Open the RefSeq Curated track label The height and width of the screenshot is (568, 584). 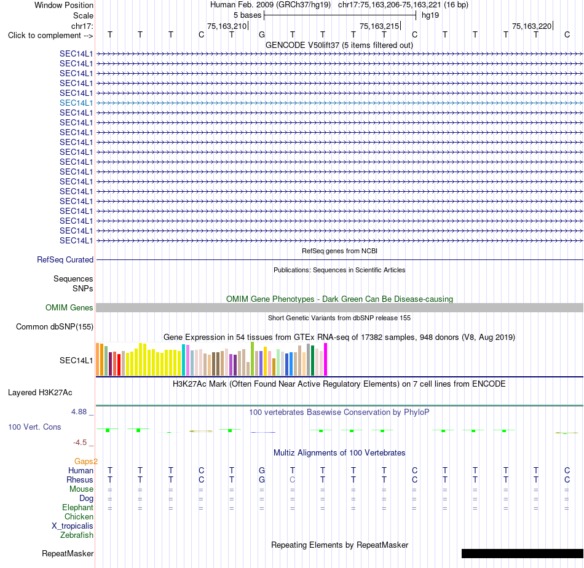tap(65, 259)
